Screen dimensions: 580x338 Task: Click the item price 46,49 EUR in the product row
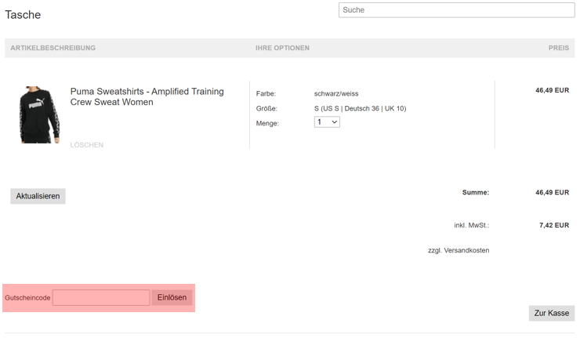553,90
